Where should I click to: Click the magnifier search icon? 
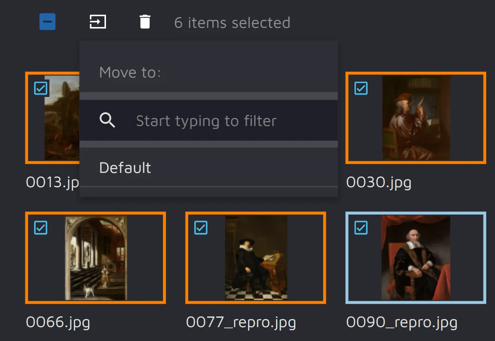tap(107, 120)
